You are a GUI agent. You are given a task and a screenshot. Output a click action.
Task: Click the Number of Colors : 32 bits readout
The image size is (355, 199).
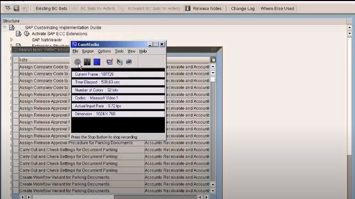pyautogui.click(x=118, y=90)
